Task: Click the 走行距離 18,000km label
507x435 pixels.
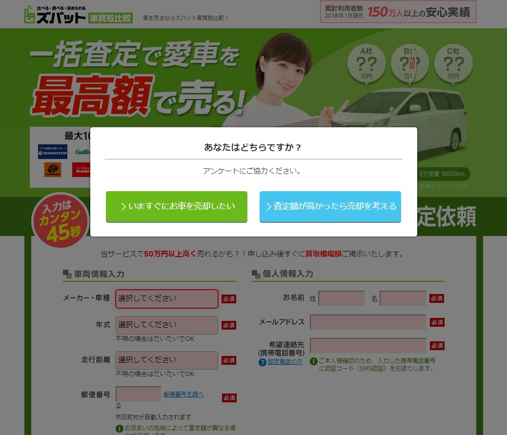Action: tap(442, 174)
